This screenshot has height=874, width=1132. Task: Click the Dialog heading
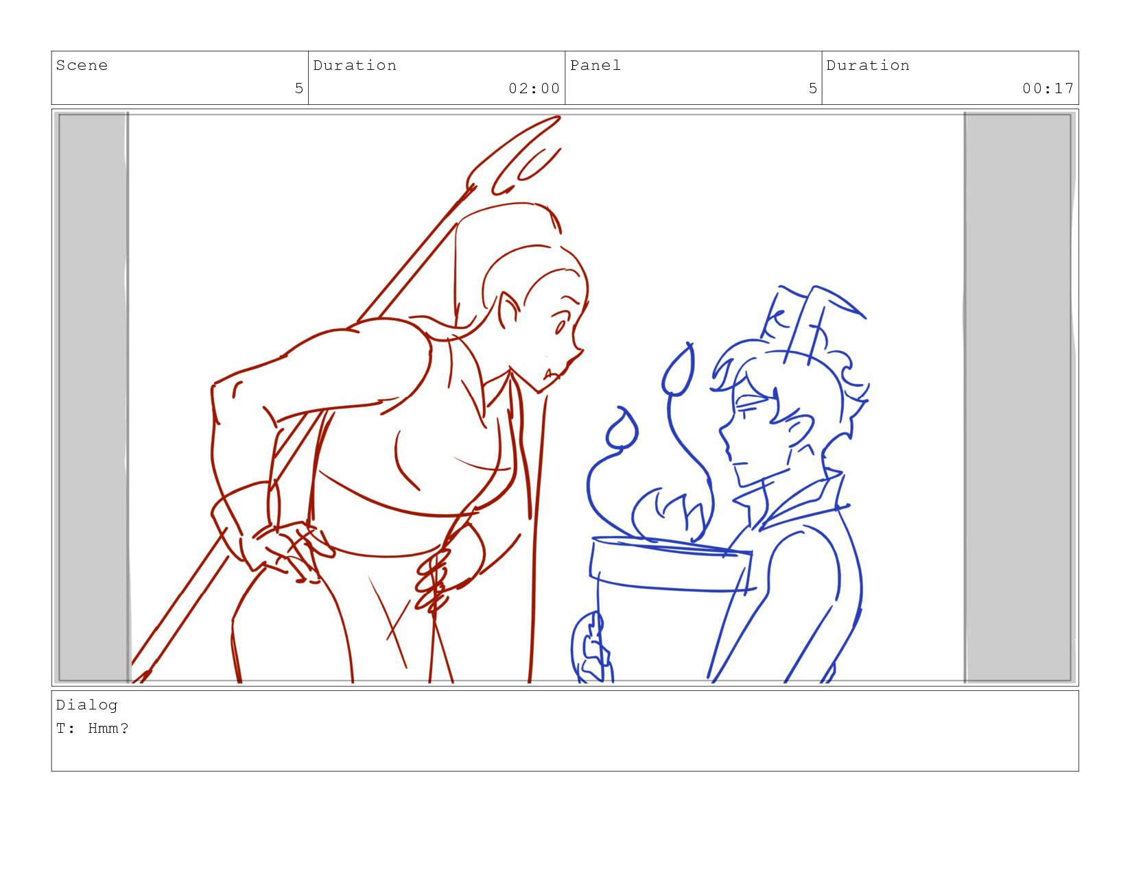pyautogui.click(x=87, y=705)
